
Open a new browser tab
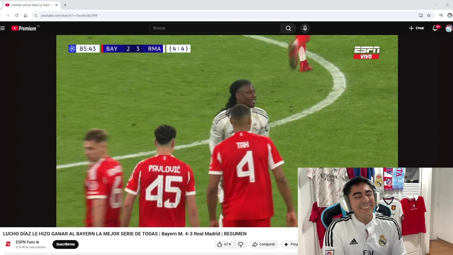pyautogui.click(x=65, y=5)
